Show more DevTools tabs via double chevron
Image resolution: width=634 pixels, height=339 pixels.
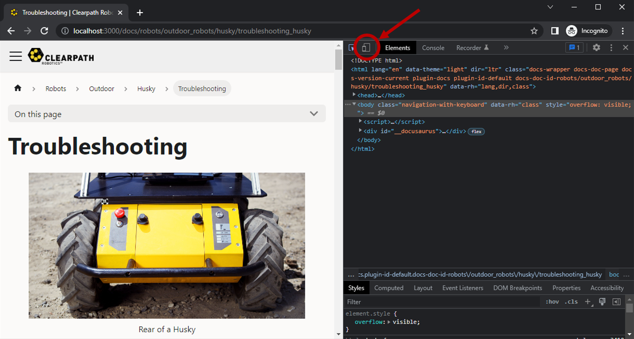506,47
